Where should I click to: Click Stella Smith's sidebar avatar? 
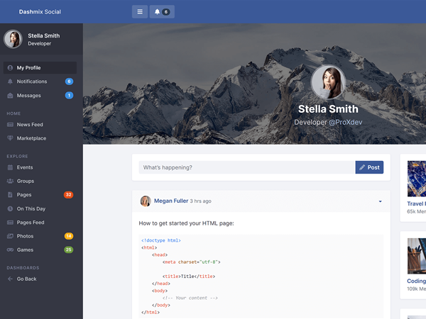(13, 39)
